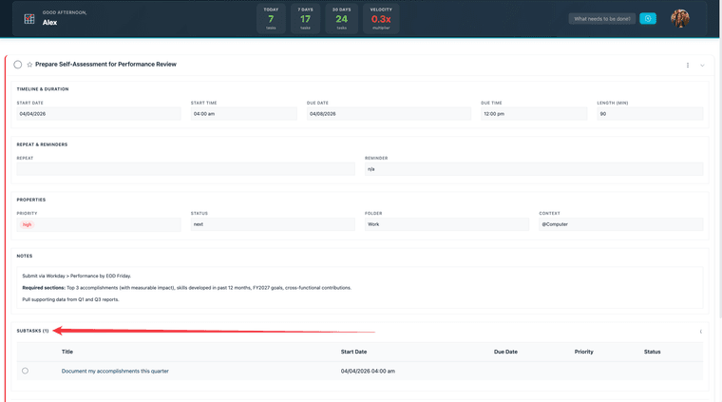Sort subtasks by Due Date column header
This screenshot has height=402, width=722.
click(505, 352)
